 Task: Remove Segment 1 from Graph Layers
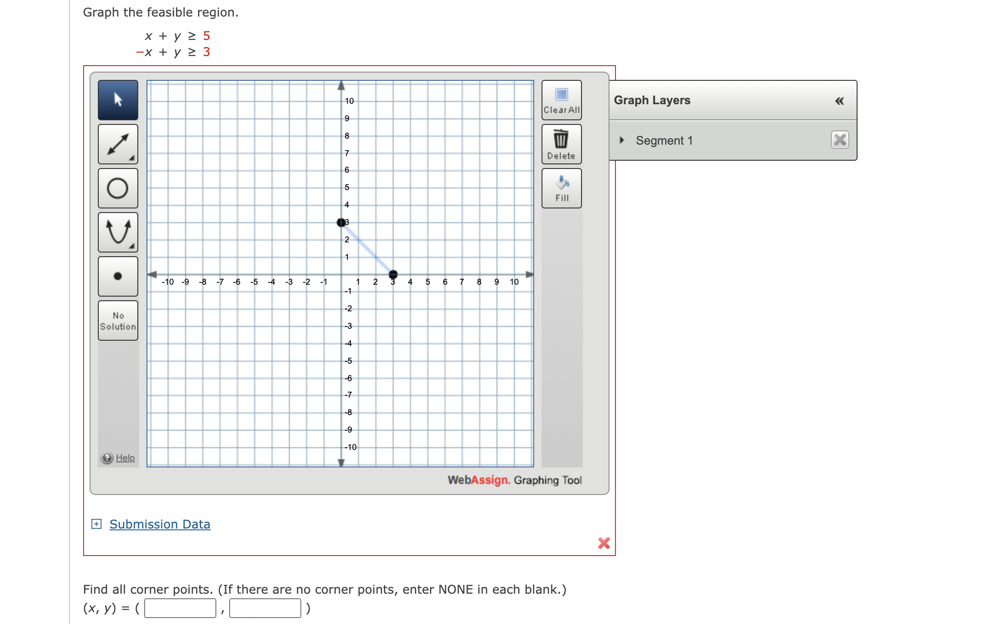click(x=841, y=141)
